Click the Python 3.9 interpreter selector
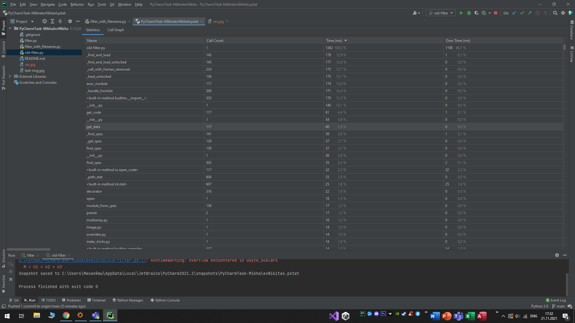The height and width of the screenshot is (323, 575). pos(539,306)
